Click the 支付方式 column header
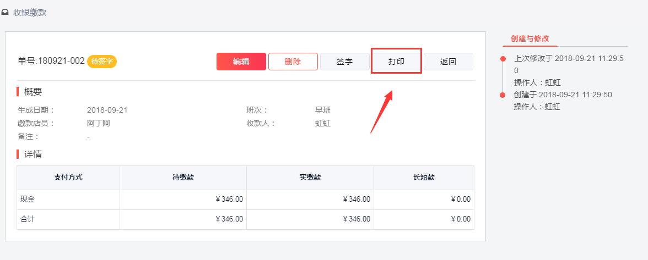 coord(68,178)
